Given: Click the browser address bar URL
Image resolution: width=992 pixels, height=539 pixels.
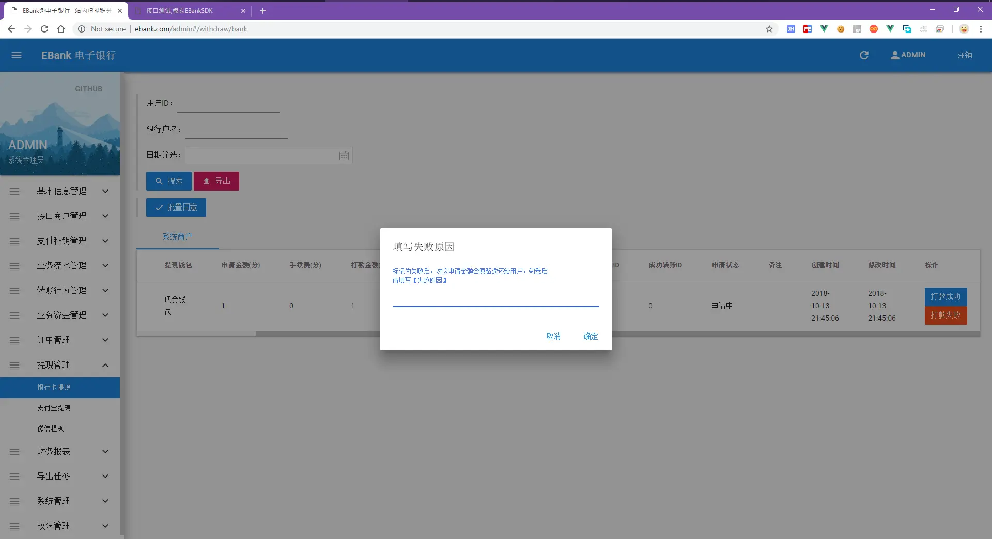Looking at the screenshot, I should coord(191,29).
